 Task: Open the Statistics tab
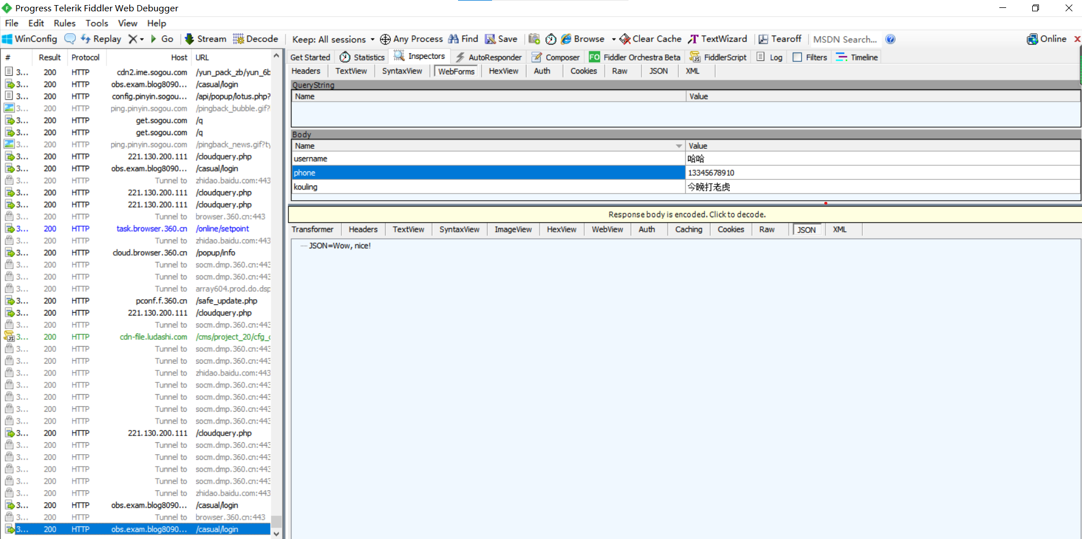[x=362, y=57]
